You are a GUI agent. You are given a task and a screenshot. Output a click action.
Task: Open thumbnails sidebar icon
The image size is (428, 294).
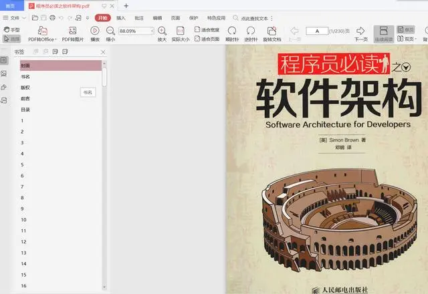(x=4, y=73)
